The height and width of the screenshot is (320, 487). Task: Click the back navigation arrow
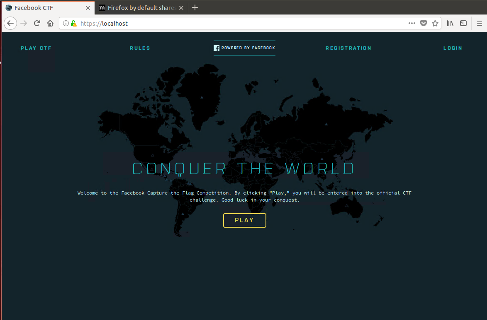pos(10,23)
